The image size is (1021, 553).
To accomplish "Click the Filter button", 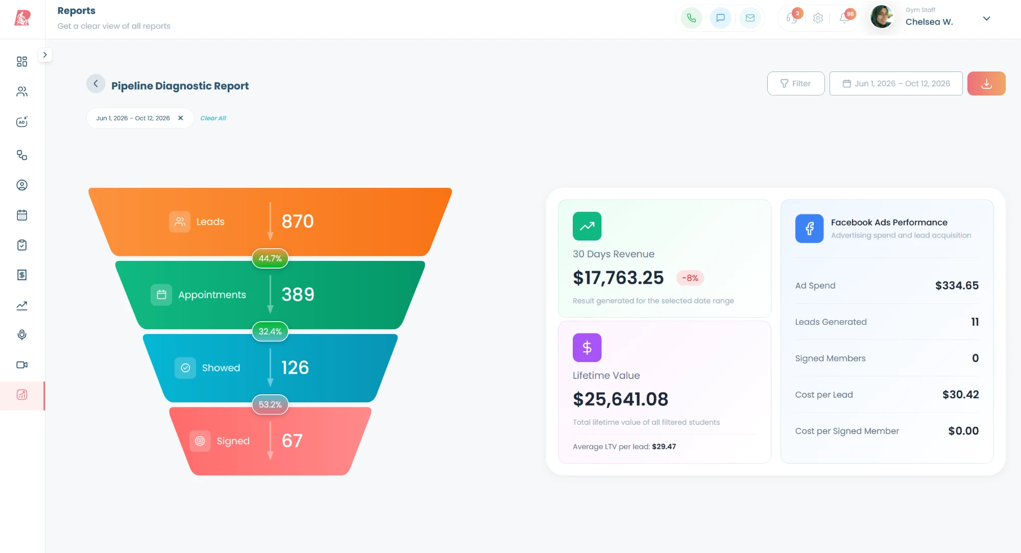I will click(x=795, y=84).
